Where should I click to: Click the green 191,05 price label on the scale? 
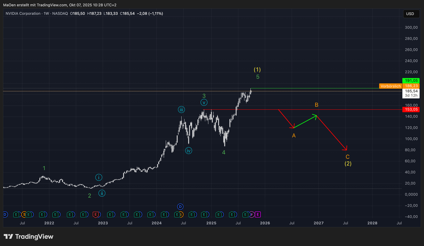coord(411,80)
